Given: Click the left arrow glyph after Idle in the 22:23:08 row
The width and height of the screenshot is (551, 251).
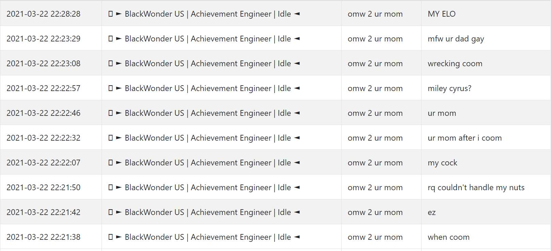Looking at the screenshot, I should coord(297,64).
